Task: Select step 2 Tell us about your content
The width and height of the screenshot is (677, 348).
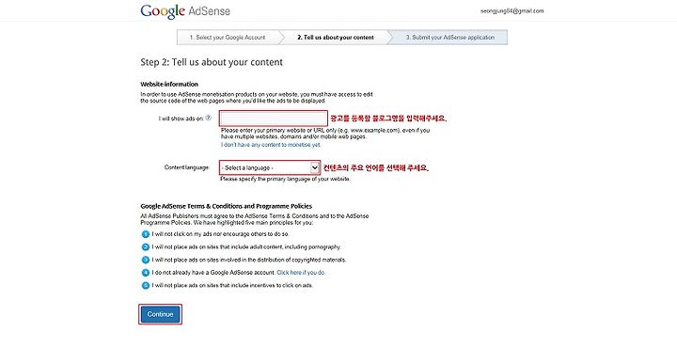Action: pos(336,38)
